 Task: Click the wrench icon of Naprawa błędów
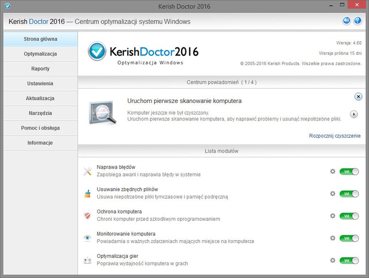coord(88,171)
